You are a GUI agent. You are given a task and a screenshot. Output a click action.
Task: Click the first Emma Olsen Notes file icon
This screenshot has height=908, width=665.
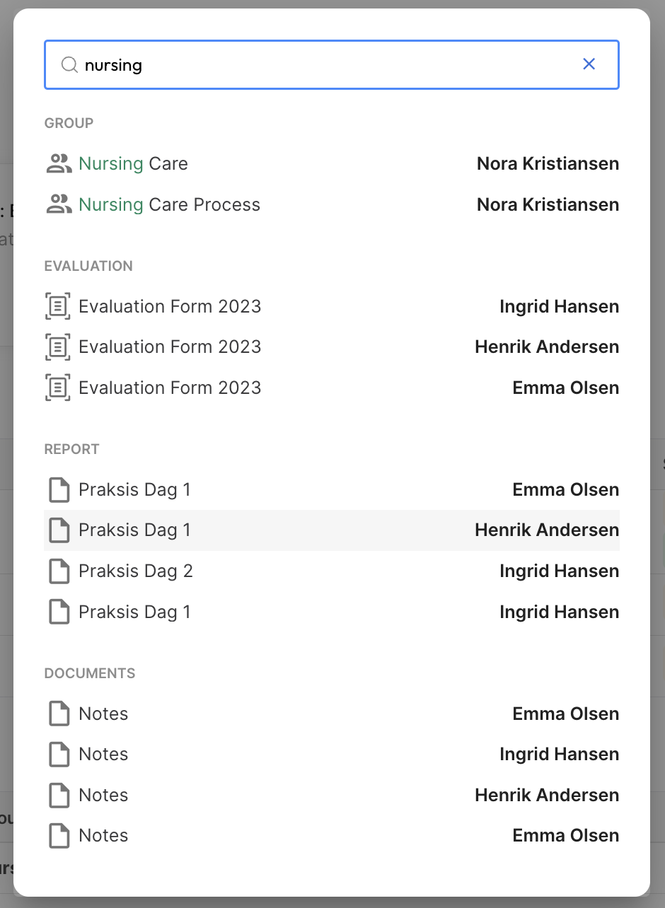pos(59,714)
